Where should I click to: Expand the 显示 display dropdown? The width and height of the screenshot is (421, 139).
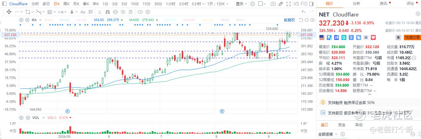pyautogui.click(x=241, y=4)
